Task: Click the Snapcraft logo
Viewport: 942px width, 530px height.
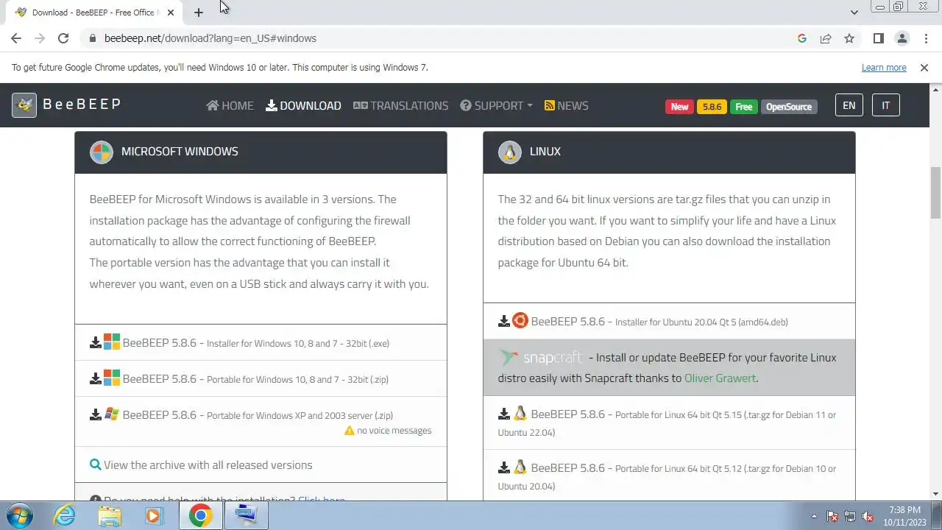Action: click(541, 358)
